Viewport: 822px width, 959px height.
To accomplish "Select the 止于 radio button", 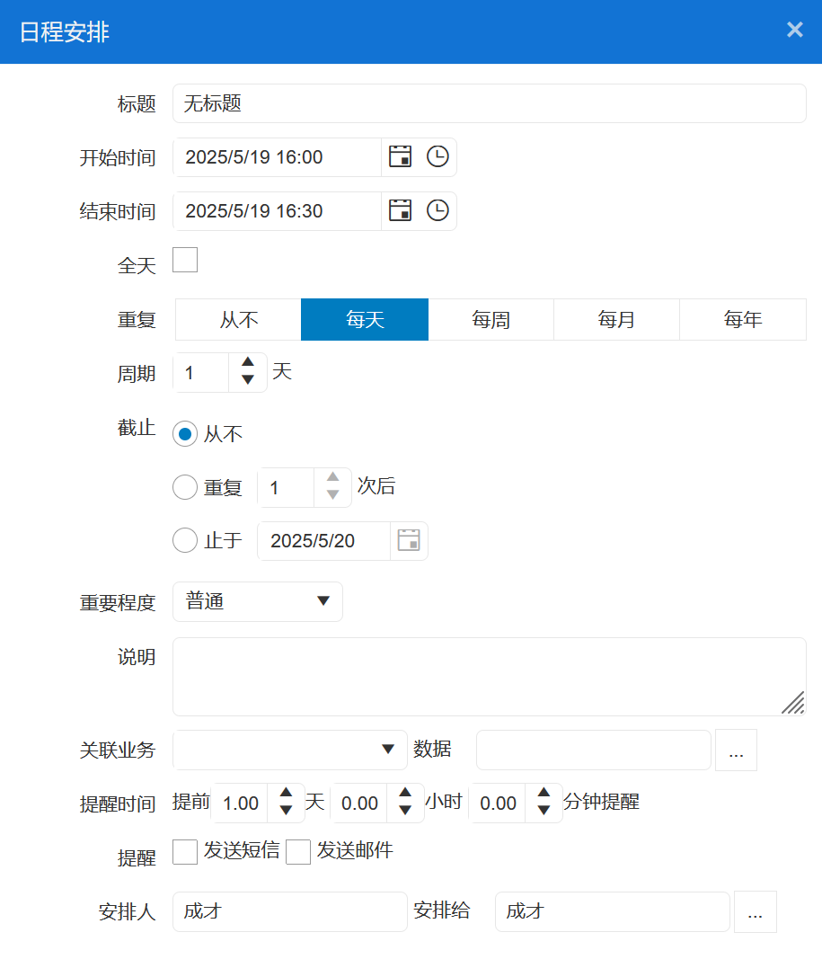I will tap(185, 540).
